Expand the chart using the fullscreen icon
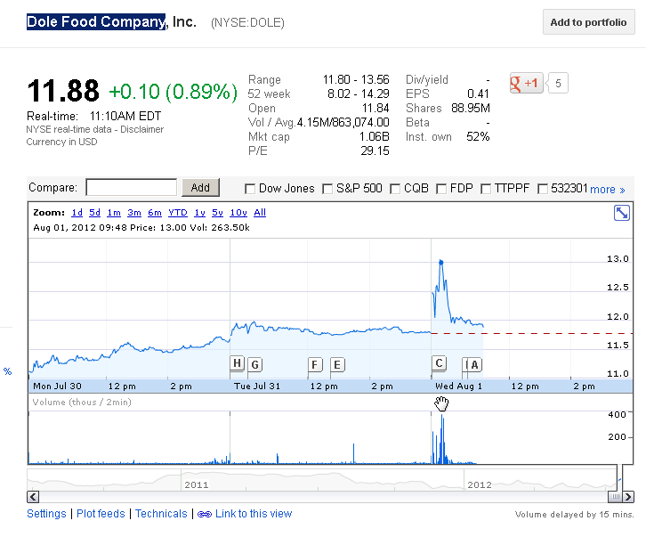Image resolution: width=646 pixels, height=537 pixels. tap(621, 213)
